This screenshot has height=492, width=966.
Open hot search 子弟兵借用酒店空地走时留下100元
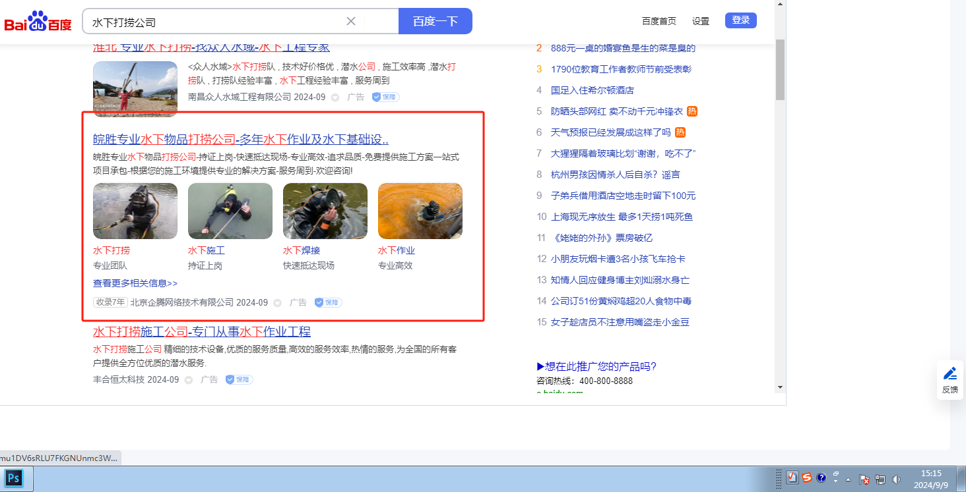coord(624,196)
